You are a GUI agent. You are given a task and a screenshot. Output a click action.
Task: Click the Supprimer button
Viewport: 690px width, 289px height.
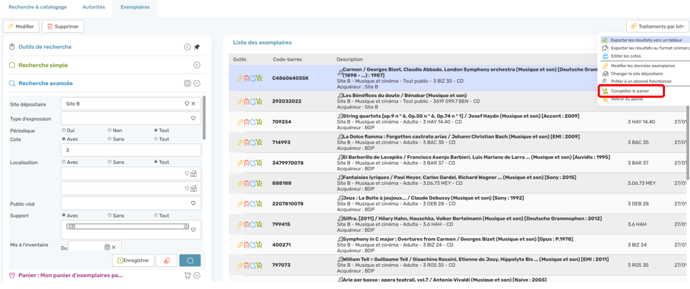(63, 26)
